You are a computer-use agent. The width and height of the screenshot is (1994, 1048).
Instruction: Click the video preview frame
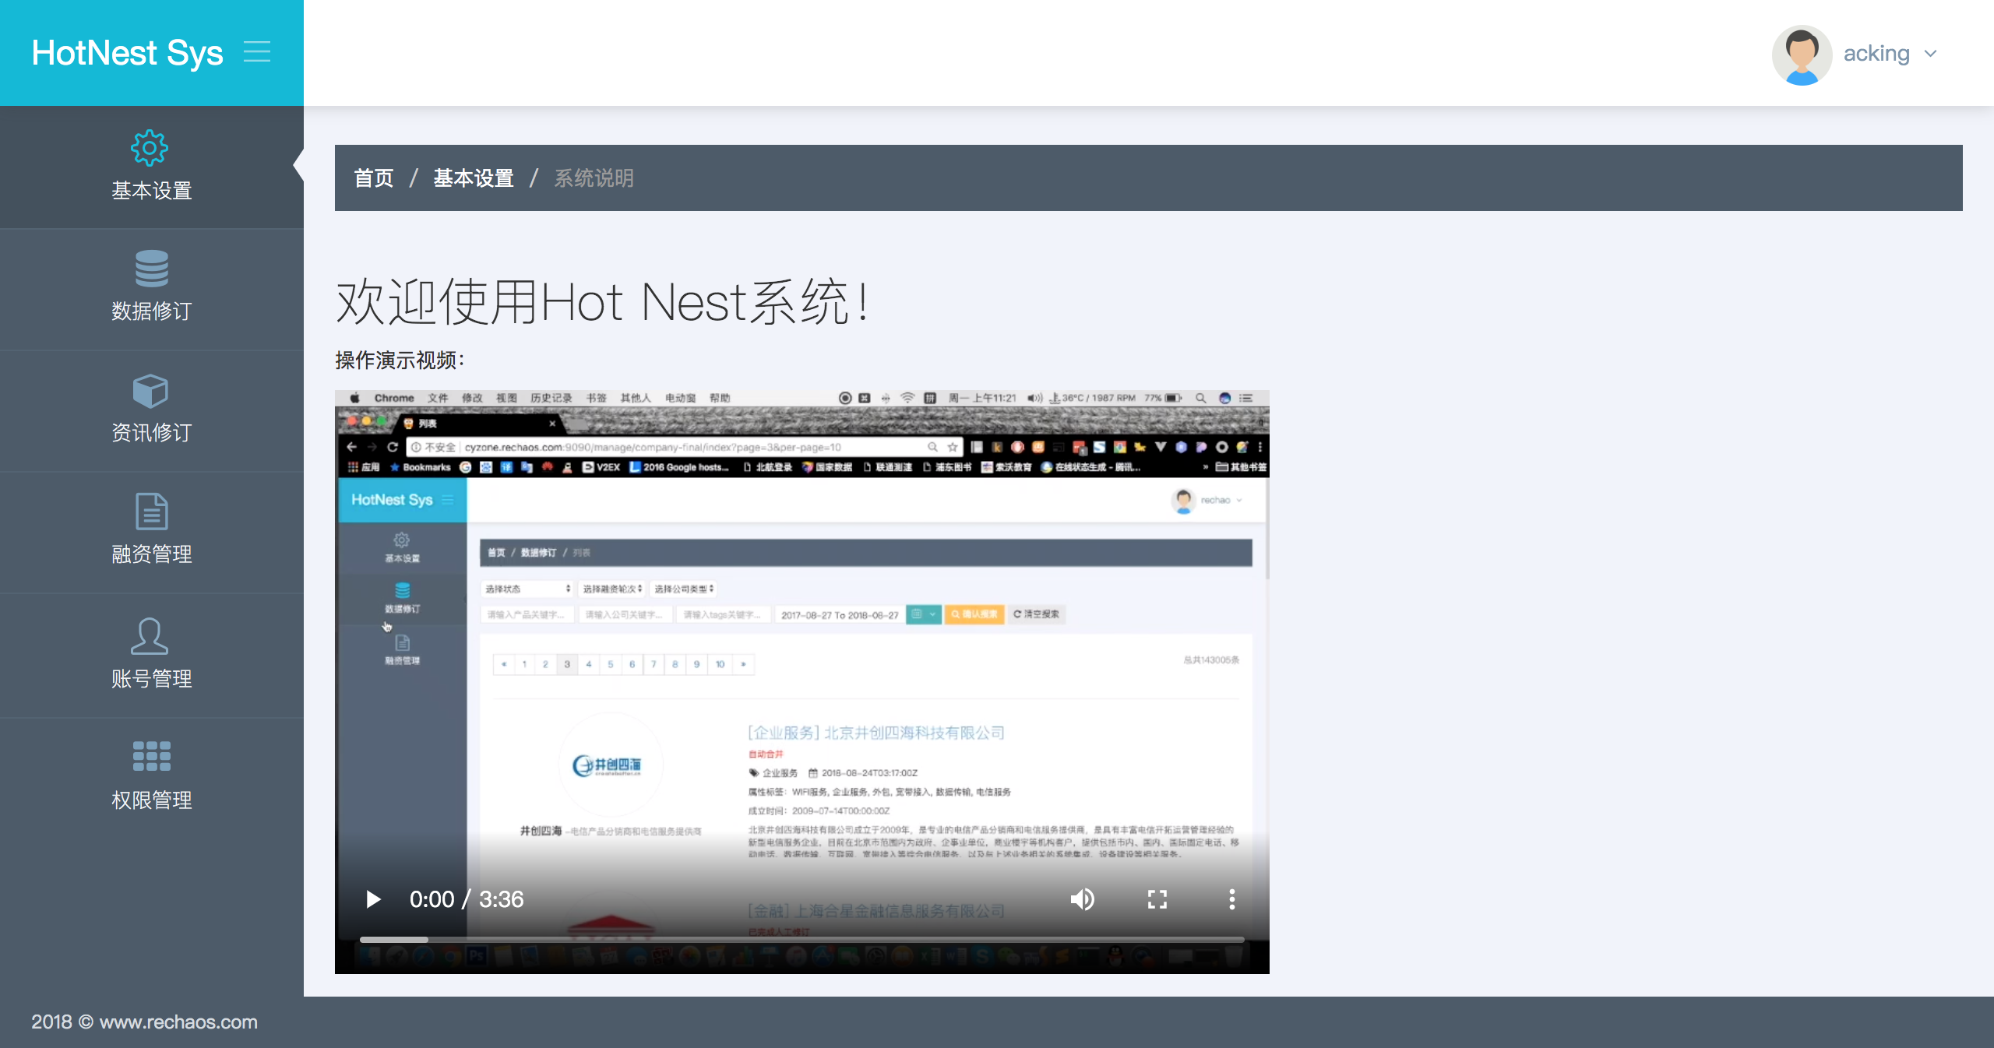(801, 662)
